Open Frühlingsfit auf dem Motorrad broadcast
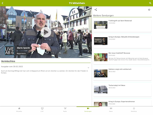This screenshot has width=153, height=115. pyautogui.click(x=123, y=25)
